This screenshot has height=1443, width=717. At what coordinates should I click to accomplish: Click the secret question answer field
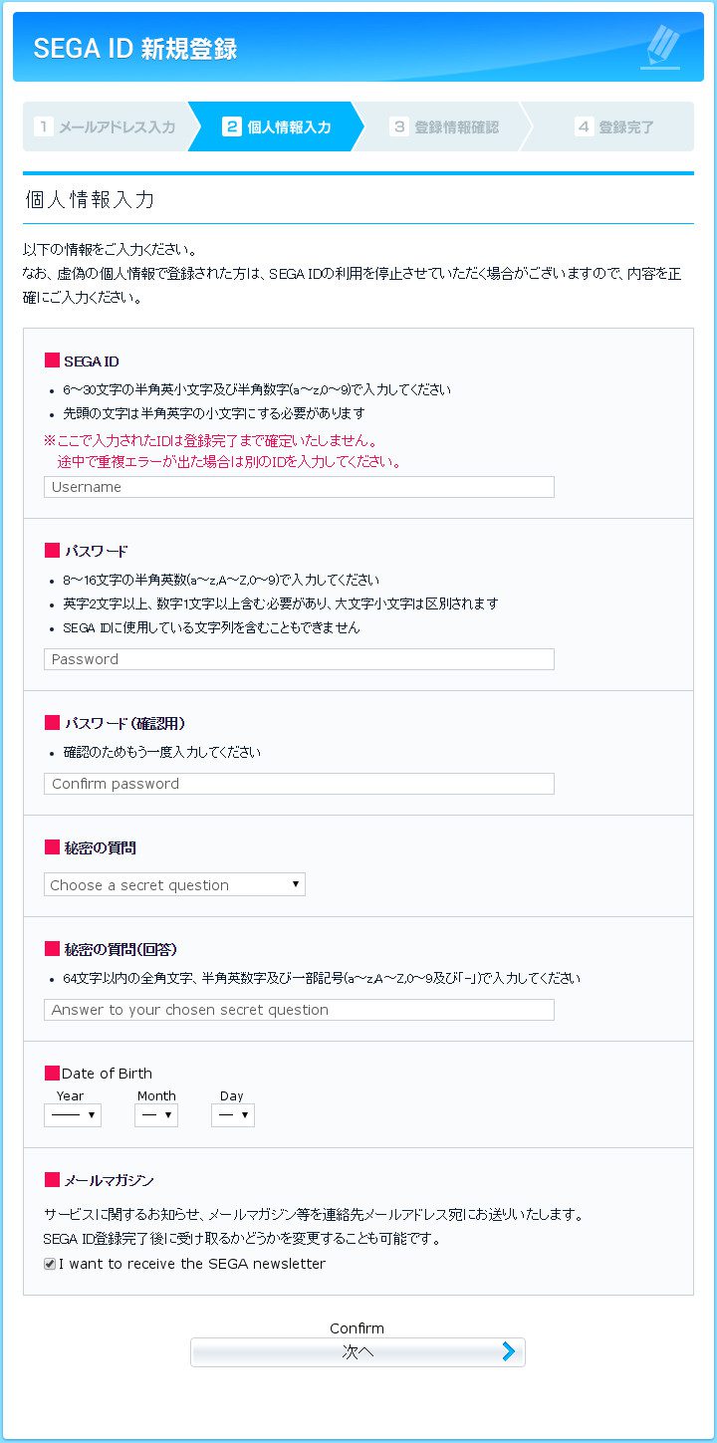(299, 1010)
